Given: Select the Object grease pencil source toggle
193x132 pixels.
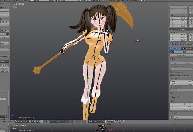Looking at the screenshot, I should pyautogui.click(x=187, y=48).
